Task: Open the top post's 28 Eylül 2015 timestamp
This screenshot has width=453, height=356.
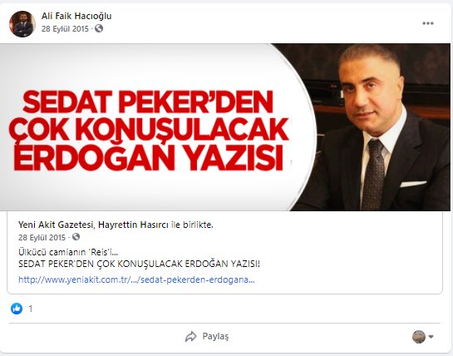Action: click(x=65, y=28)
